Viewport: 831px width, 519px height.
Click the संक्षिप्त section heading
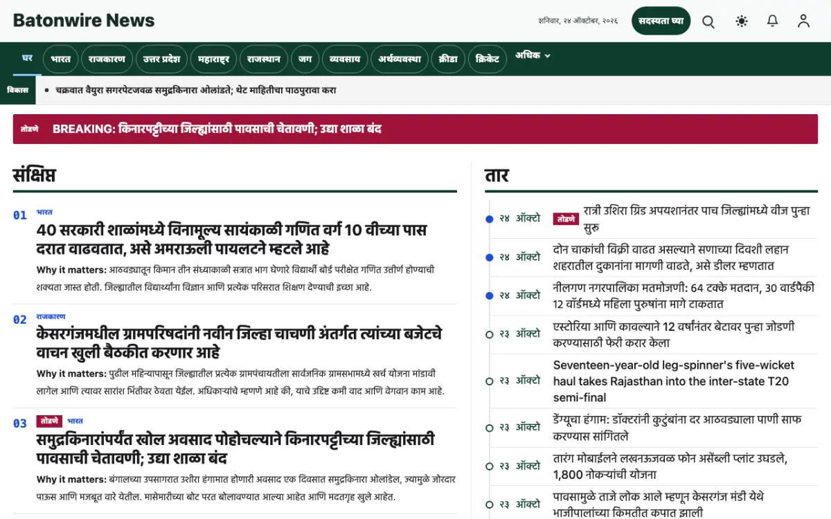pyautogui.click(x=35, y=175)
